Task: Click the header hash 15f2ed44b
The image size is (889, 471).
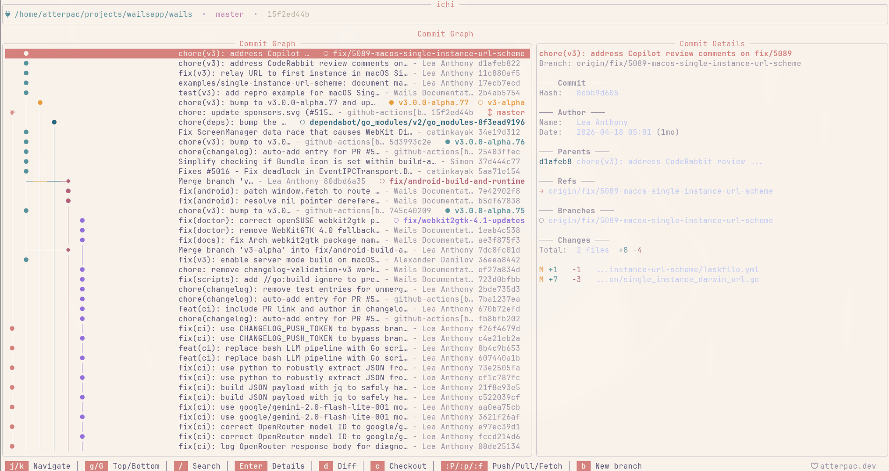Action: (x=288, y=14)
